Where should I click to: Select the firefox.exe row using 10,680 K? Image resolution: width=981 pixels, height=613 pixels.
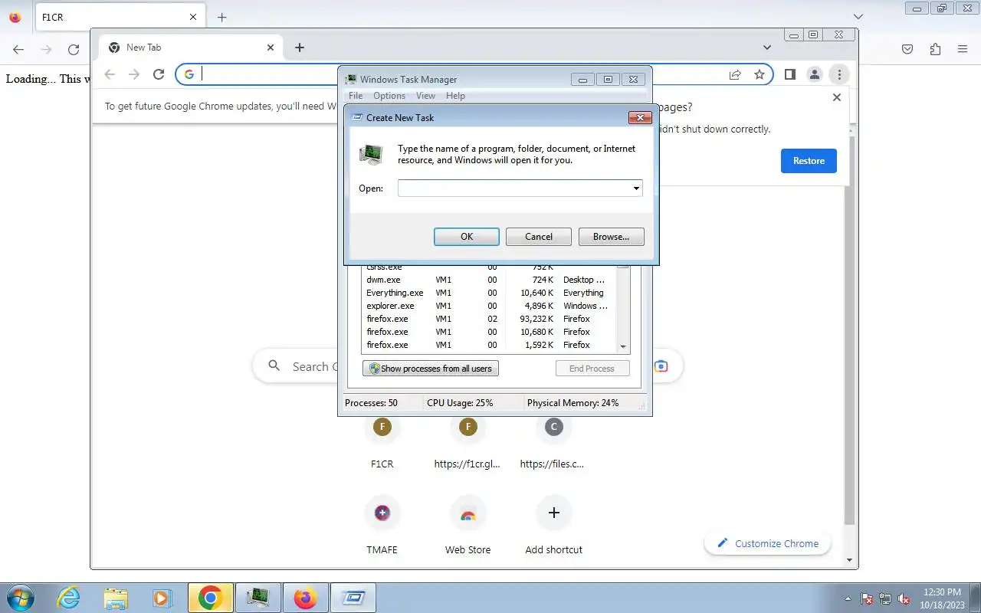(x=490, y=333)
